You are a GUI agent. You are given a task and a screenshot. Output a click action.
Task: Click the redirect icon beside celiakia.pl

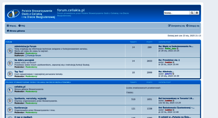[x=10, y=90]
